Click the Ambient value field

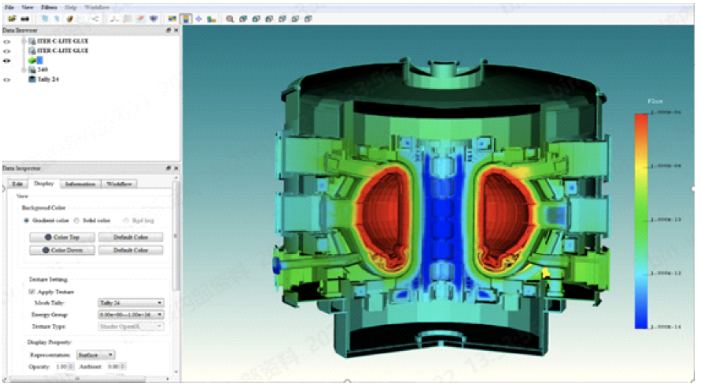pyautogui.click(x=113, y=367)
